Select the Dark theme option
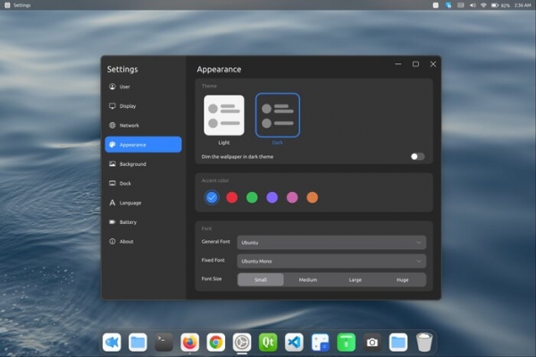536x357 pixels. [278, 116]
